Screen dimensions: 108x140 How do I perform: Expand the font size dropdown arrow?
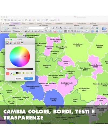click(50, 28)
